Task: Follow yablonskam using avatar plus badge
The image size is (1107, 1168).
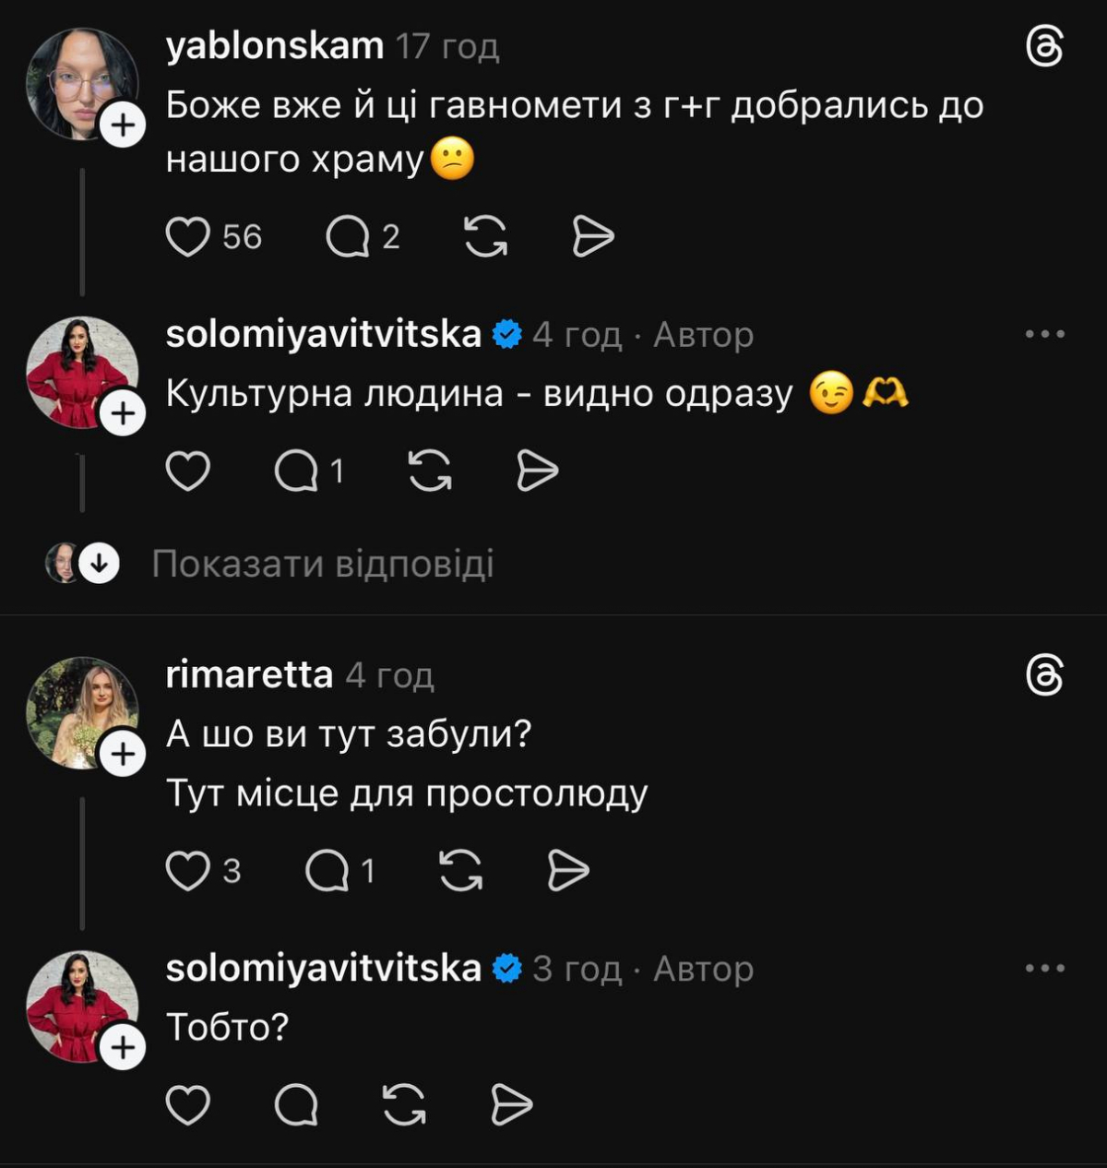Action: [123, 125]
